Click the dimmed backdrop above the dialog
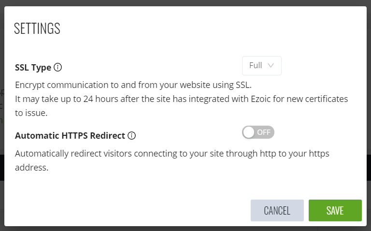This screenshot has height=231, width=371. [x=185, y=2]
